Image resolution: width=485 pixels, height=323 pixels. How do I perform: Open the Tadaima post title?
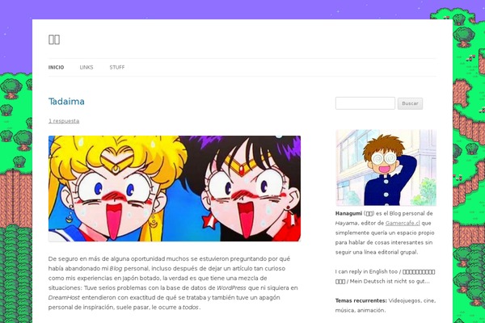point(66,102)
